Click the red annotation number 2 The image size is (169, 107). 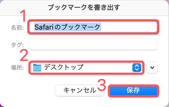24,55
